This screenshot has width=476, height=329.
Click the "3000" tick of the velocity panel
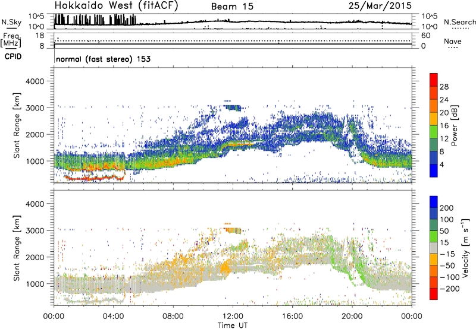pos(35,230)
